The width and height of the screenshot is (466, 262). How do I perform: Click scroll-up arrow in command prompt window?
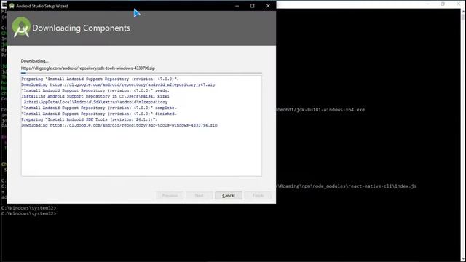pyautogui.click(x=463, y=11)
